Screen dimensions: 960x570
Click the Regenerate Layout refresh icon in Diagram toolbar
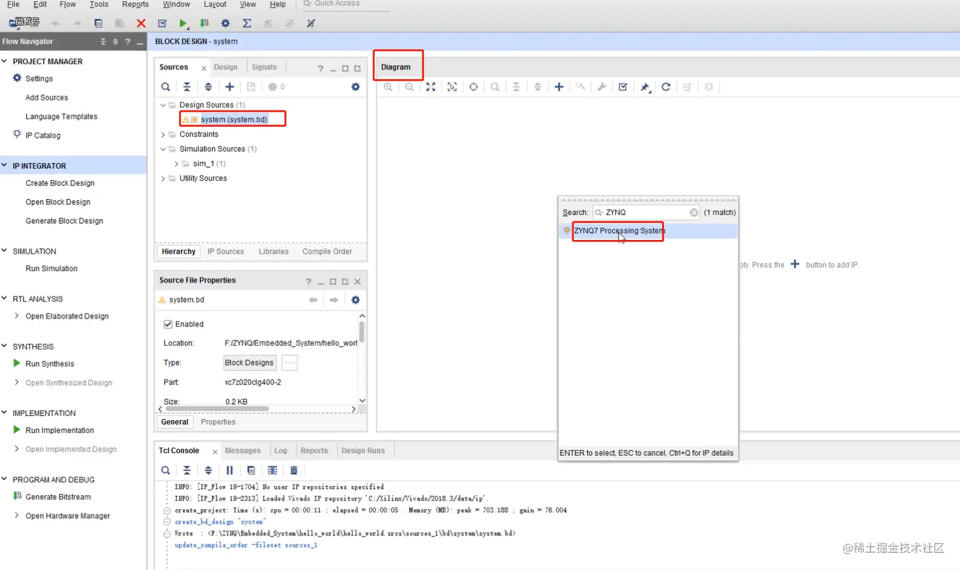[x=665, y=87]
